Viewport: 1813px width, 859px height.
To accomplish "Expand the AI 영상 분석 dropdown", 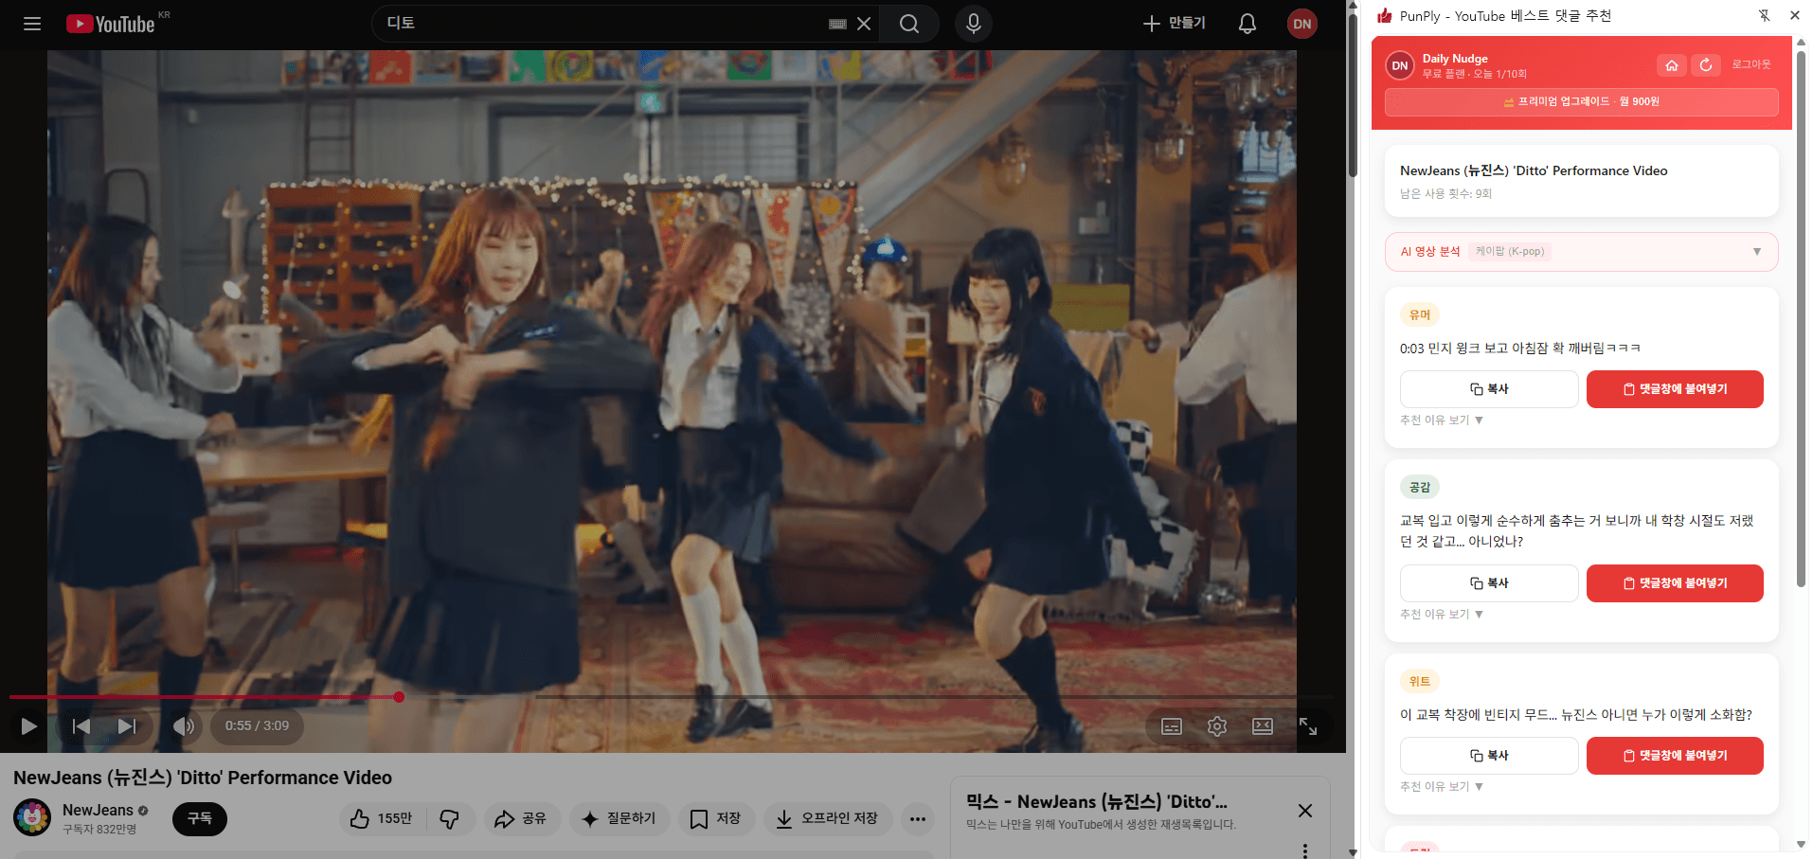I will click(1756, 252).
